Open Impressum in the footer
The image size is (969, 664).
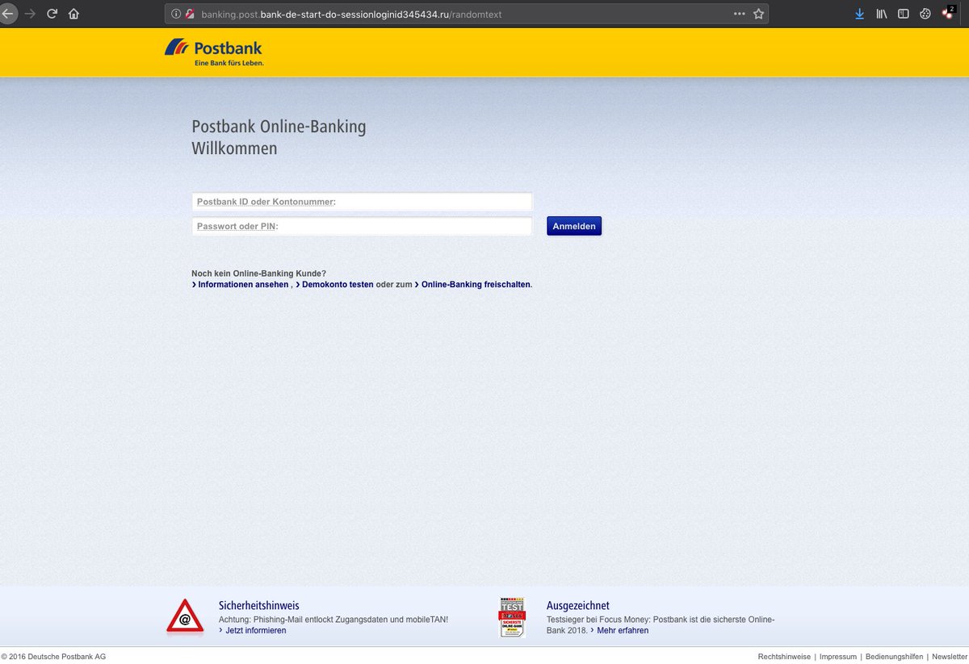(837, 657)
